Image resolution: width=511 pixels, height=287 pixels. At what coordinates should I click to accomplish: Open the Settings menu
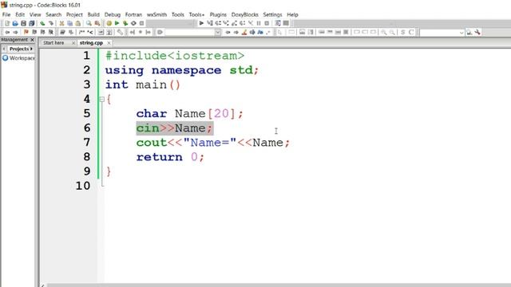(x=272, y=14)
